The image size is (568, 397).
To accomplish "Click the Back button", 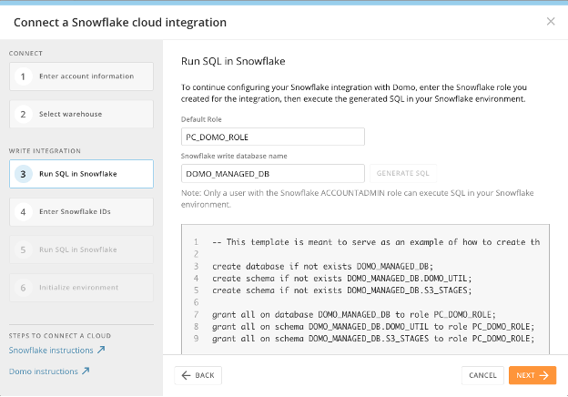I will [198, 375].
